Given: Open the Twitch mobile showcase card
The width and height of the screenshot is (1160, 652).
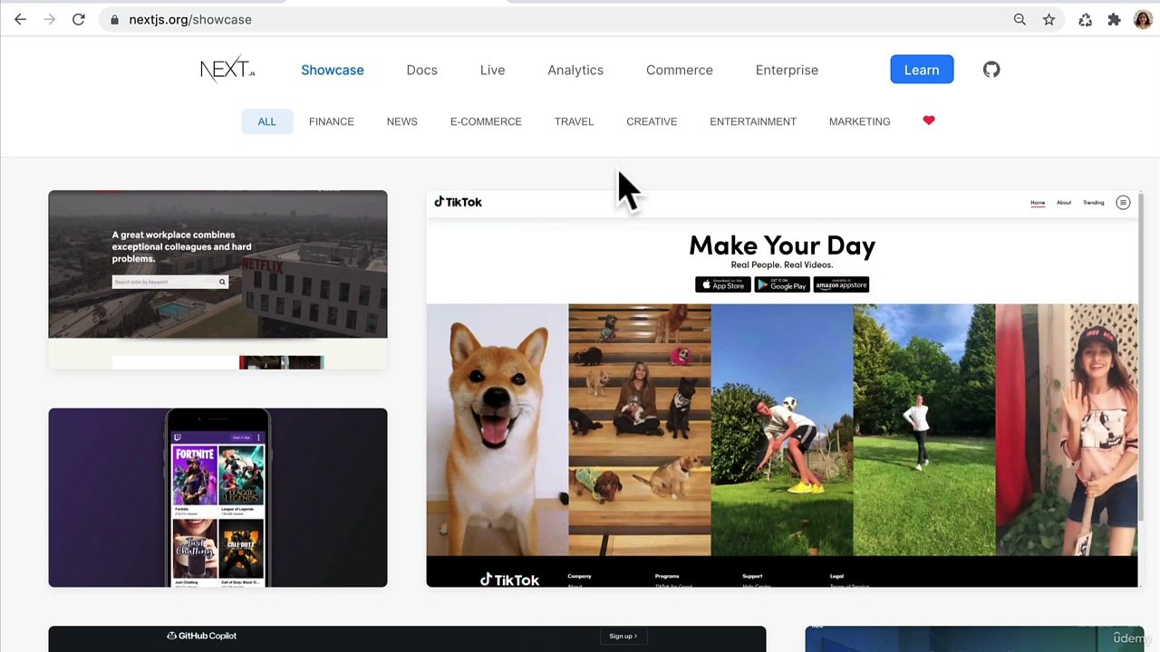Looking at the screenshot, I should point(217,497).
